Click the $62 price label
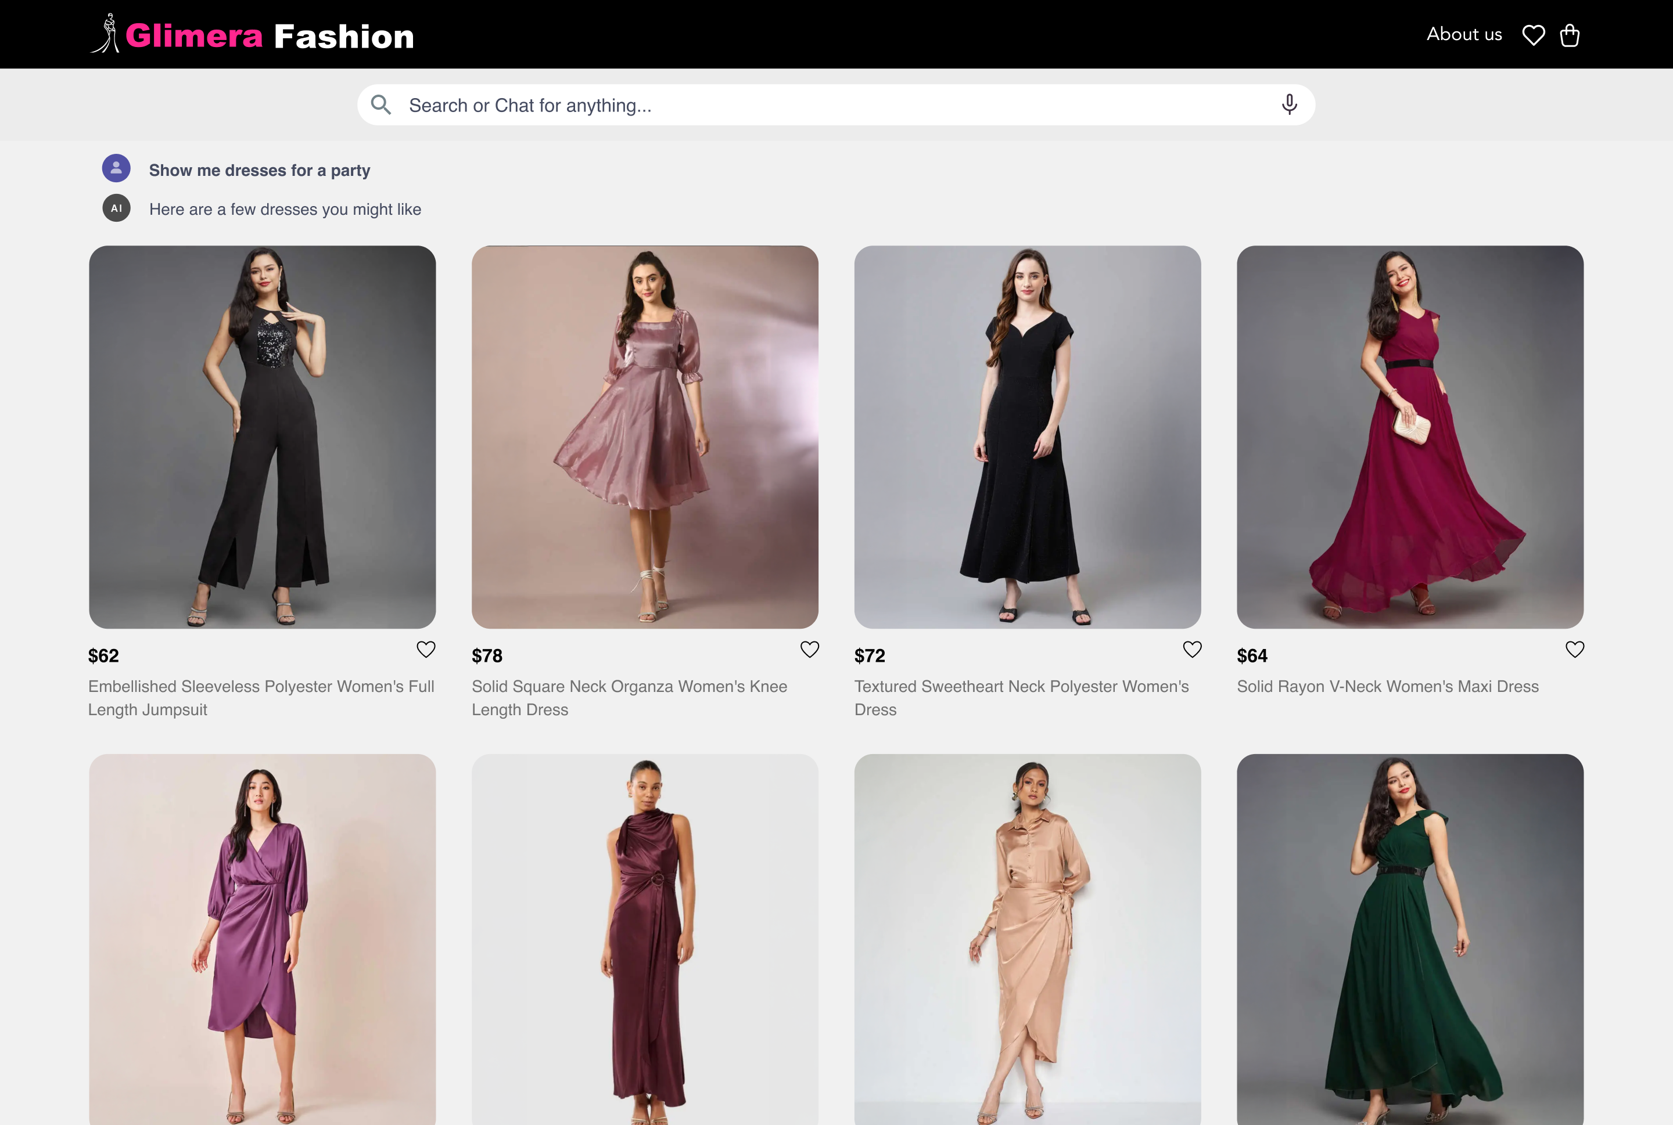 coord(103,656)
